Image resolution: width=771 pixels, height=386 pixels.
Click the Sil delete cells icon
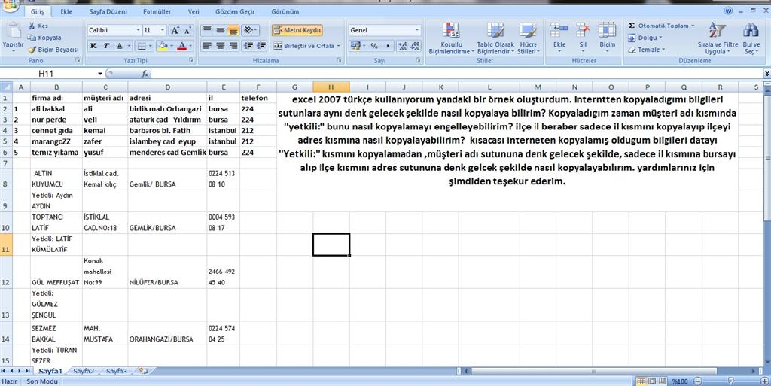click(x=583, y=30)
